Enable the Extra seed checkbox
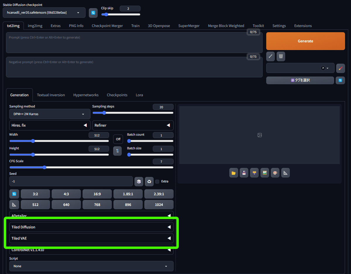The width and height of the screenshot is (351, 274). coord(157,181)
